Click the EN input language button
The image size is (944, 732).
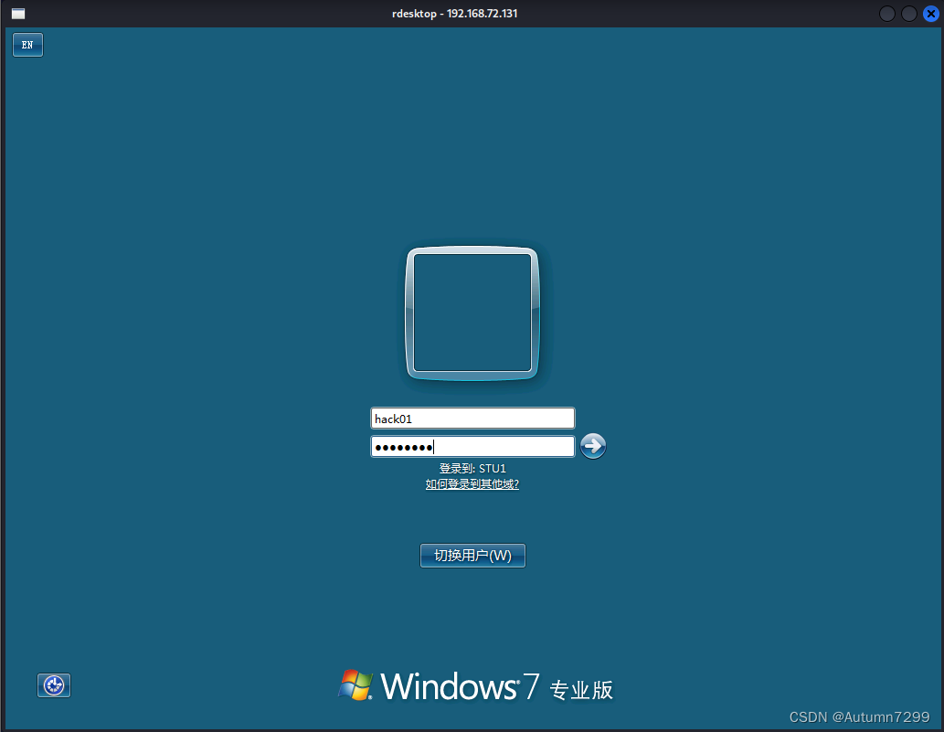pyautogui.click(x=27, y=45)
